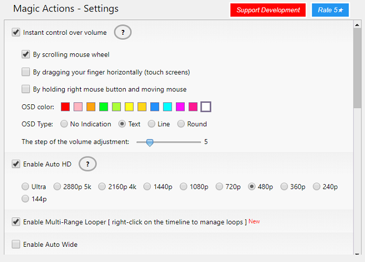
Task: Toggle By scrolling mouse wheel checkbox
Action: pyautogui.click(x=26, y=54)
